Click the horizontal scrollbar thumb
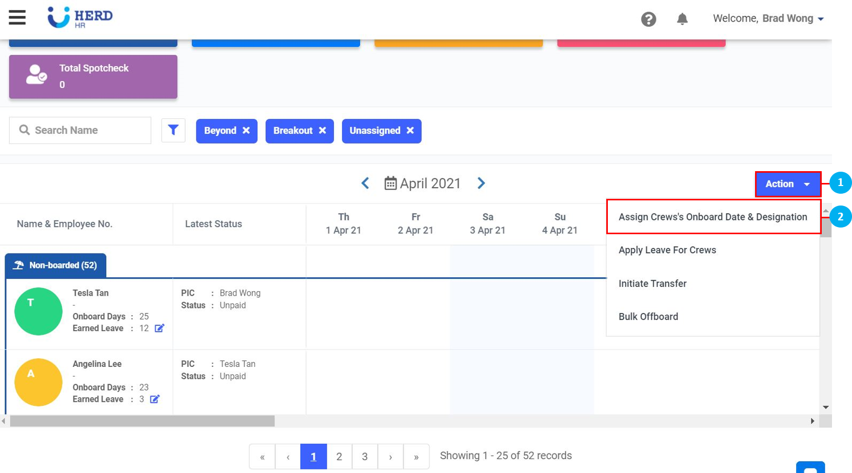 [142, 421]
